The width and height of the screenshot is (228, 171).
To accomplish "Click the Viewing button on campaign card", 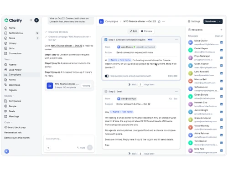I will point(86,86).
